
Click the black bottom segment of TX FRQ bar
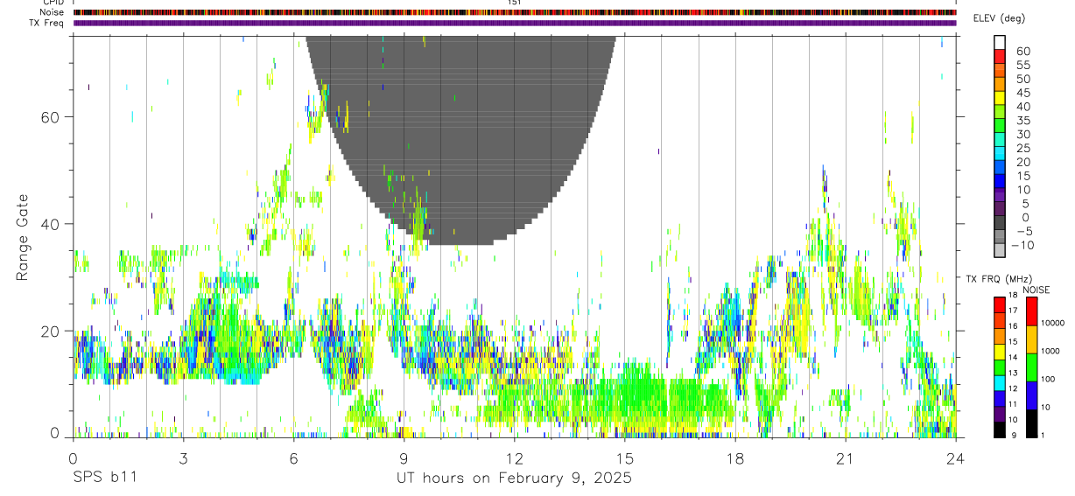[1000, 430]
